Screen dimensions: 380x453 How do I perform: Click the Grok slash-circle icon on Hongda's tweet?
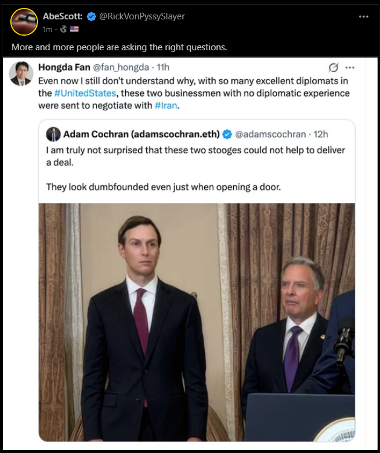click(332, 68)
